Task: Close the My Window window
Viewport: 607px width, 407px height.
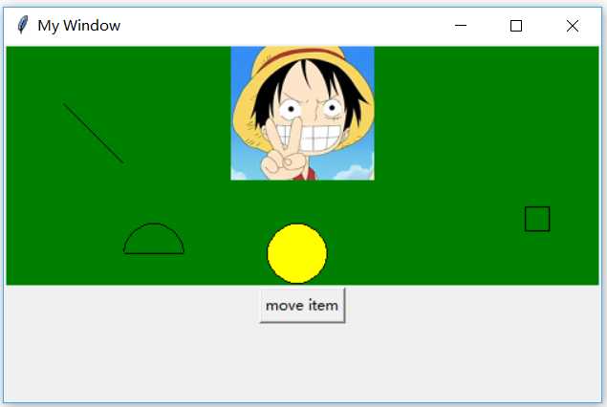Action: (x=573, y=26)
